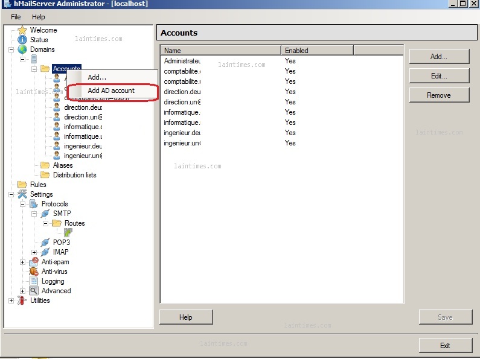Image resolution: width=480 pixels, height=359 pixels.
Task: Click the Status info icon
Action: tap(22, 40)
